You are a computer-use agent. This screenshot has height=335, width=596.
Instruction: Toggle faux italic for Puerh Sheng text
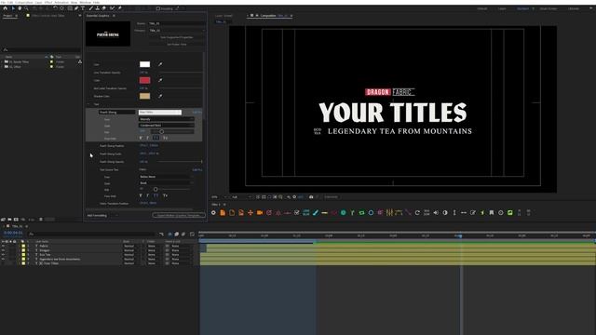[x=148, y=138]
